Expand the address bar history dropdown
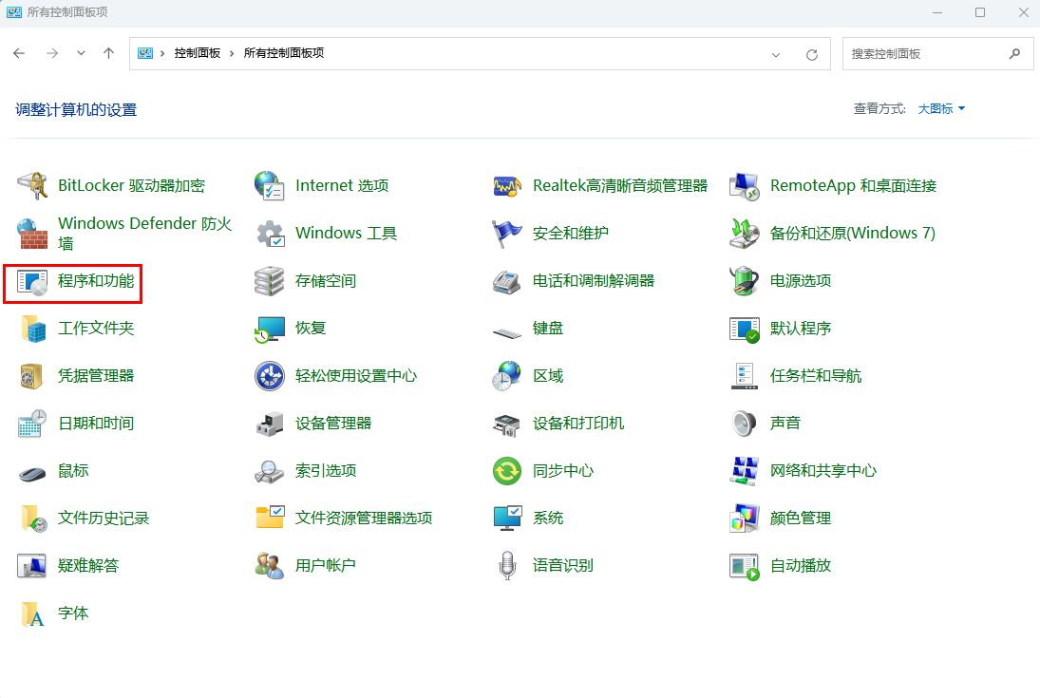This screenshot has height=698, width=1040. click(776, 54)
